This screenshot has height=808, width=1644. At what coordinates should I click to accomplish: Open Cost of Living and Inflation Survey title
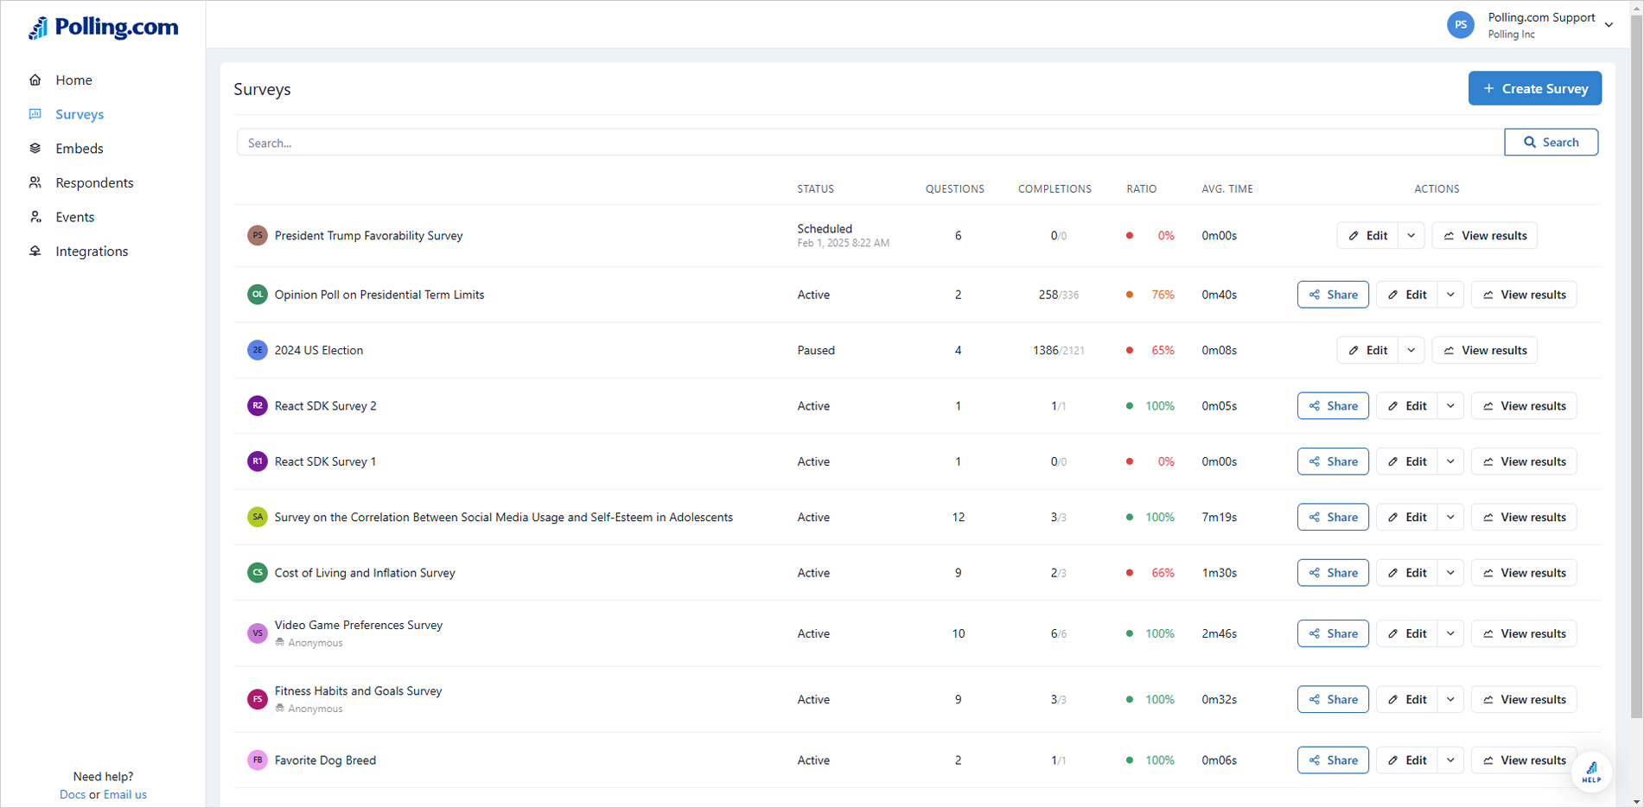point(365,572)
